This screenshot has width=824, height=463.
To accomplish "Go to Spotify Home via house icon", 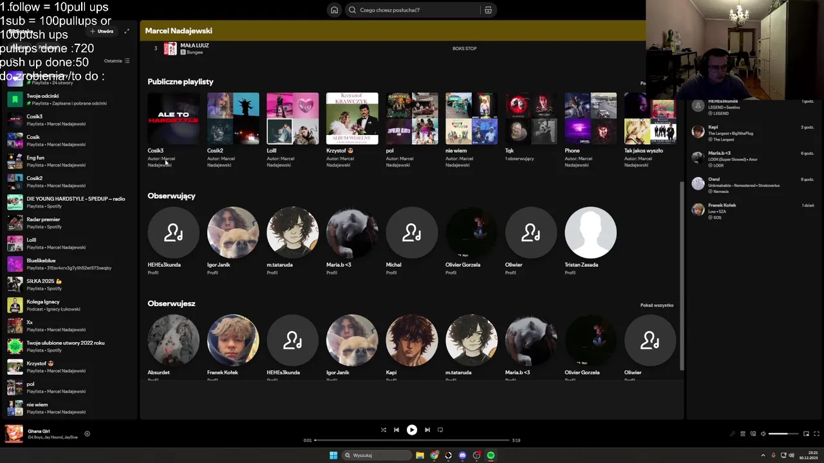I will tap(334, 10).
